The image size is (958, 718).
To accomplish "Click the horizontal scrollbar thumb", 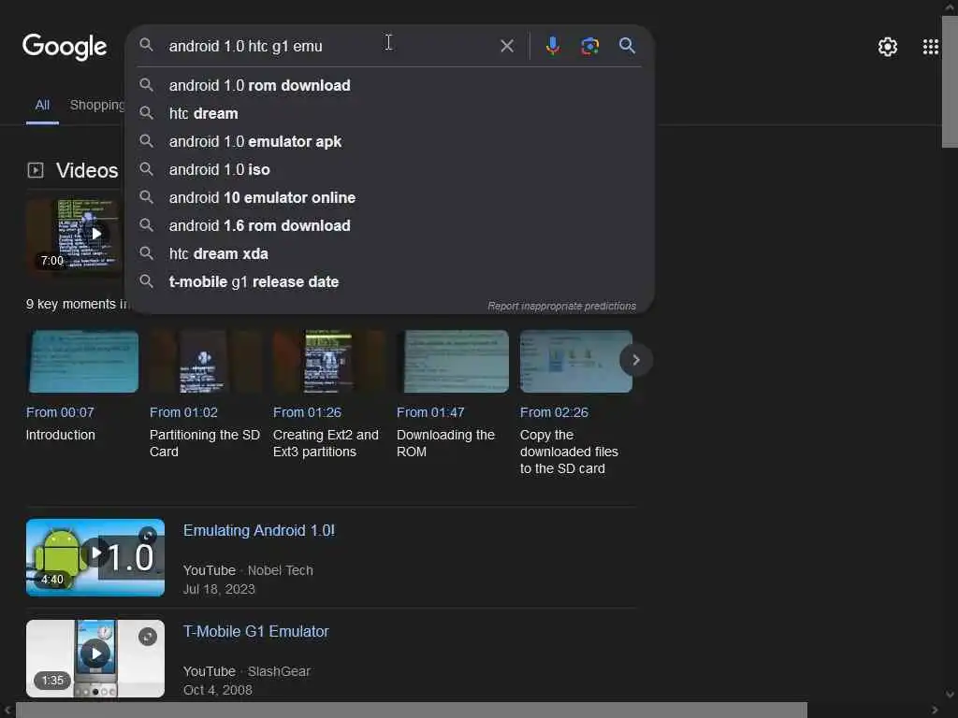I will [412, 711].
